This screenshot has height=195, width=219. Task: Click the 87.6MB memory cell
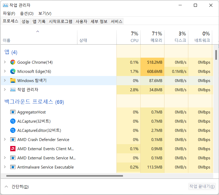(152, 80)
